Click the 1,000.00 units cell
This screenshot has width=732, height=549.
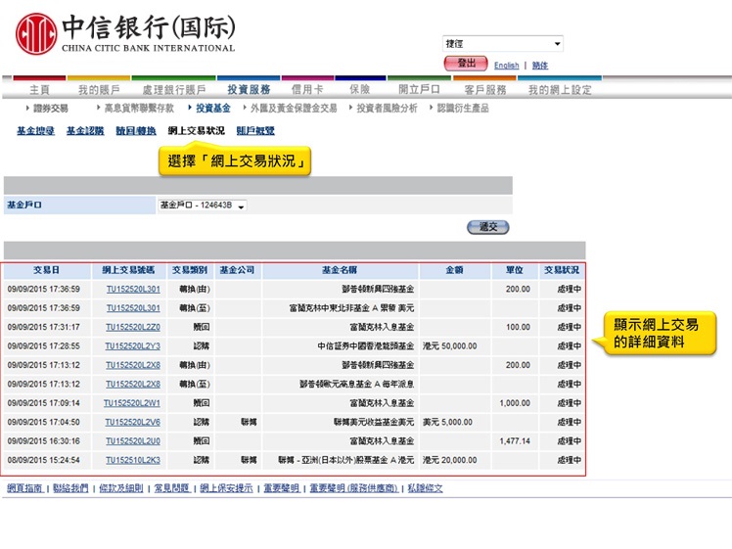tap(515, 403)
